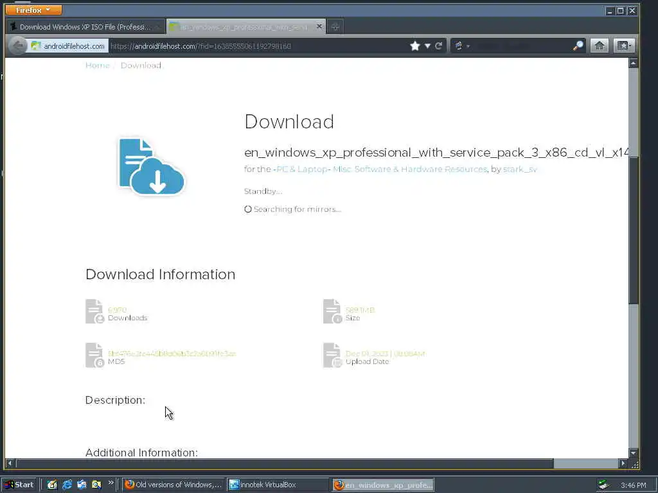Click the androidfilehost.com site identity badge
658x493 pixels.
click(68, 46)
